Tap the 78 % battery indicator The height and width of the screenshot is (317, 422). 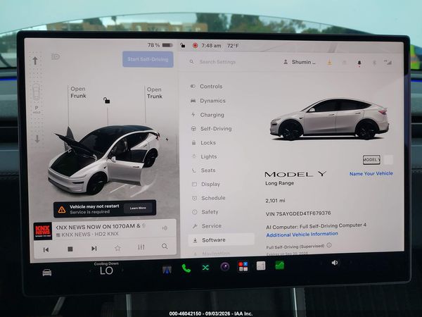point(160,45)
